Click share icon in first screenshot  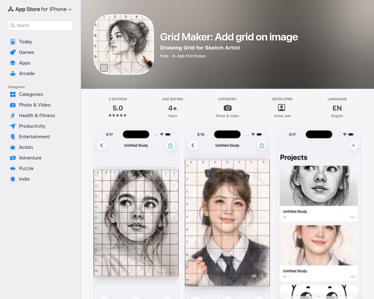(170, 145)
